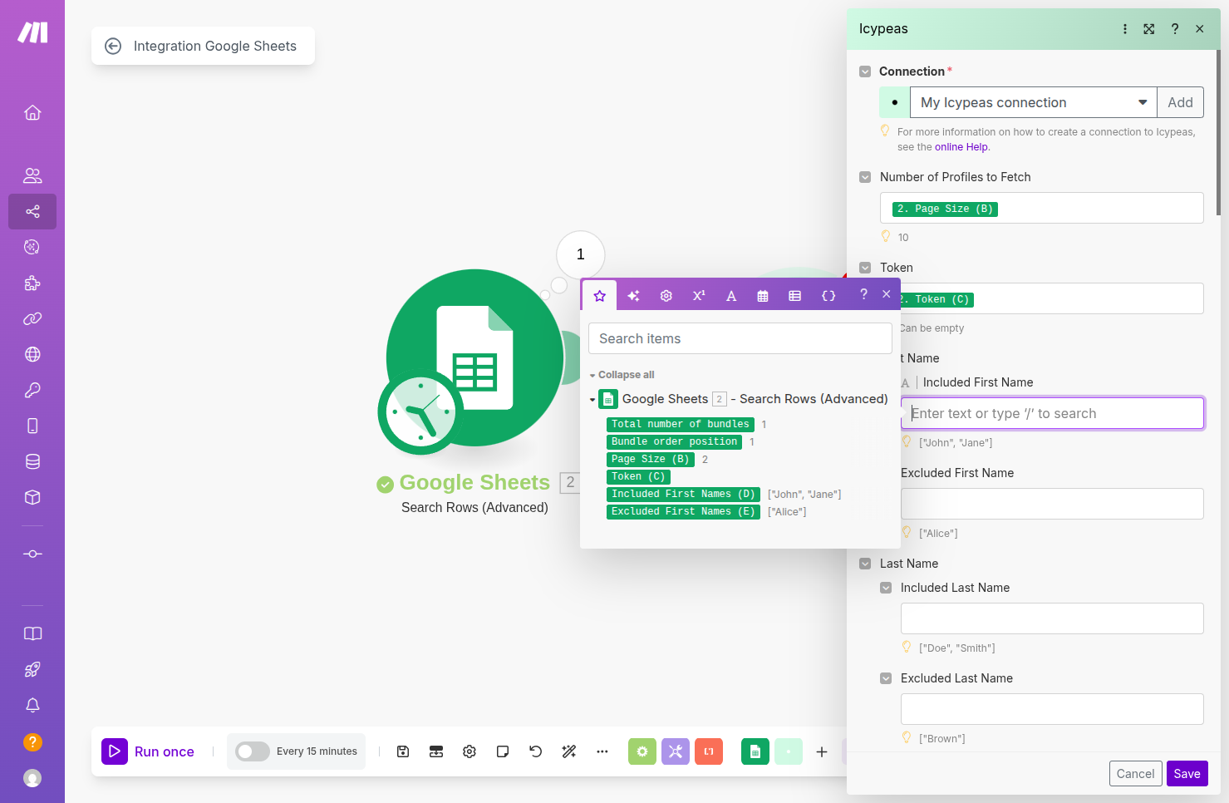Insert the Included First Names (D) variable

[x=683, y=494]
